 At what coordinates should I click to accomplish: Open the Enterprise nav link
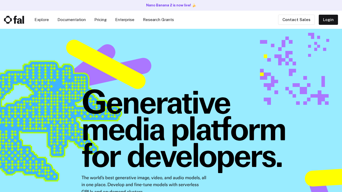click(x=125, y=20)
